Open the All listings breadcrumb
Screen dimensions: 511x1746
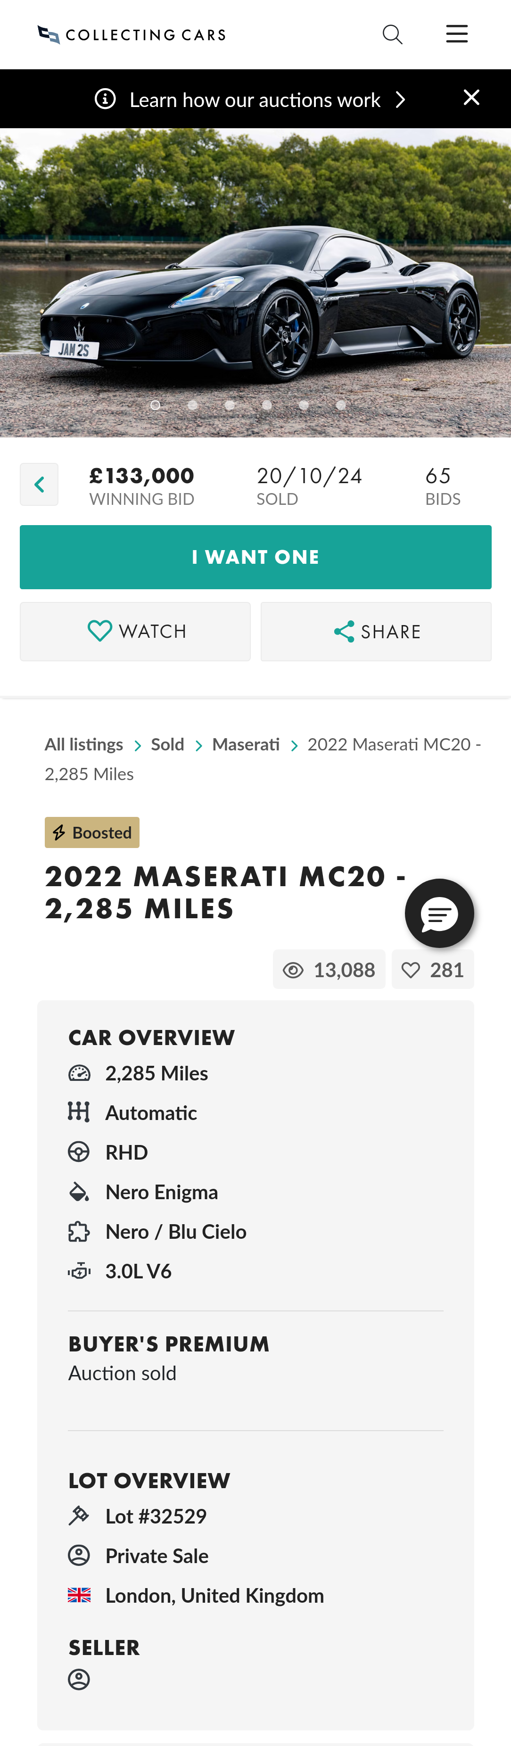tap(84, 744)
